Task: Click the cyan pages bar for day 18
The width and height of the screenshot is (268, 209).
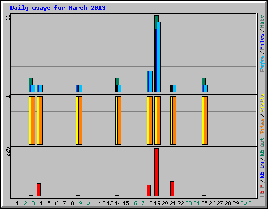Action: pyautogui.click(x=151, y=82)
